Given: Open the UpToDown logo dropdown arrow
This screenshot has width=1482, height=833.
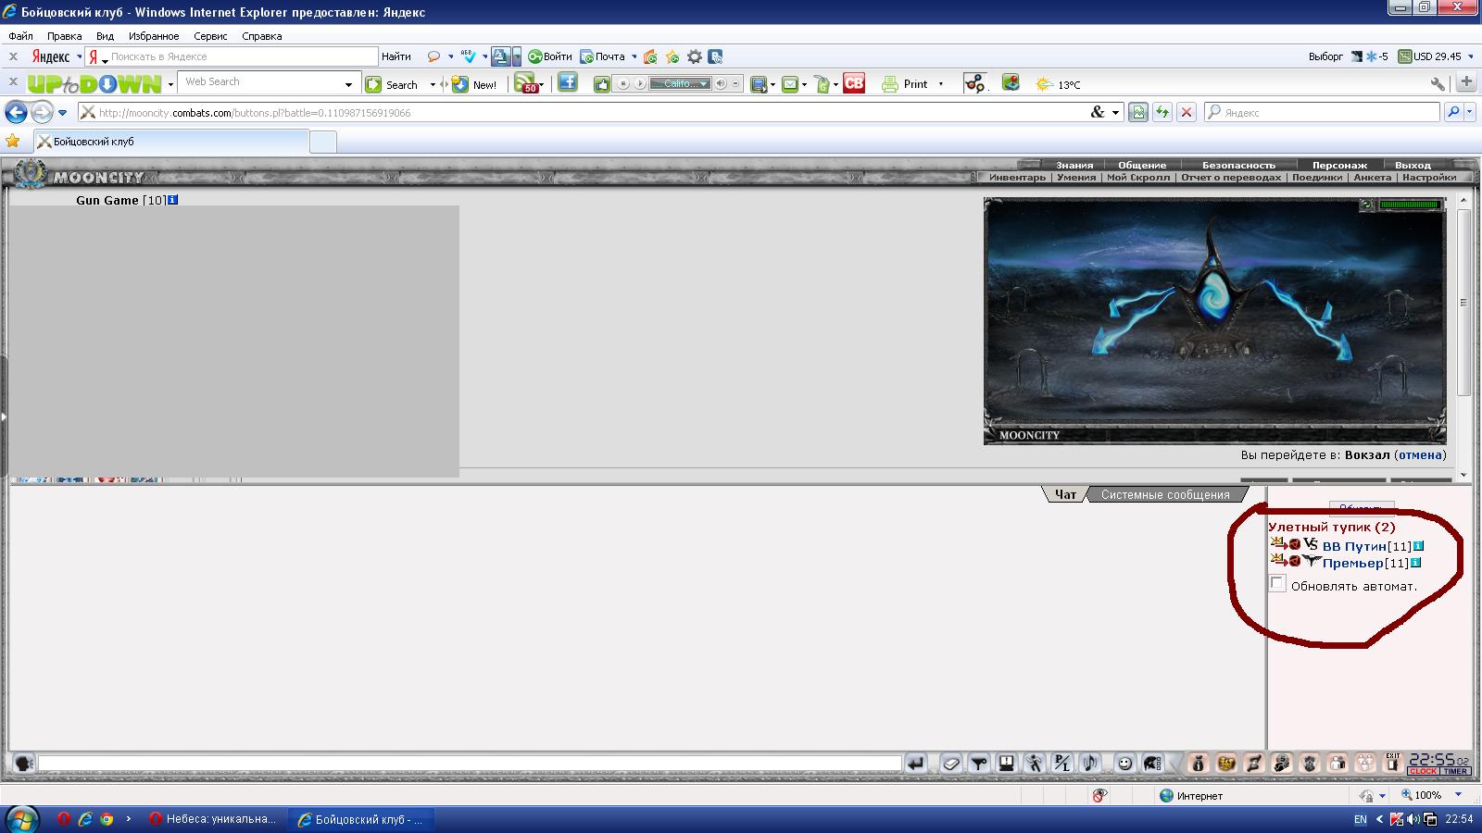Looking at the screenshot, I should point(170,84).
